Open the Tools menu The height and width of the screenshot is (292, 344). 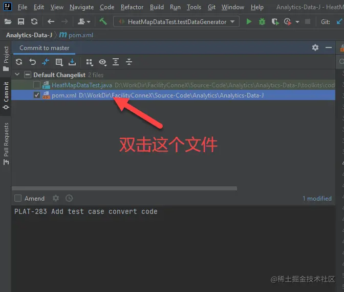click(194, 7)
